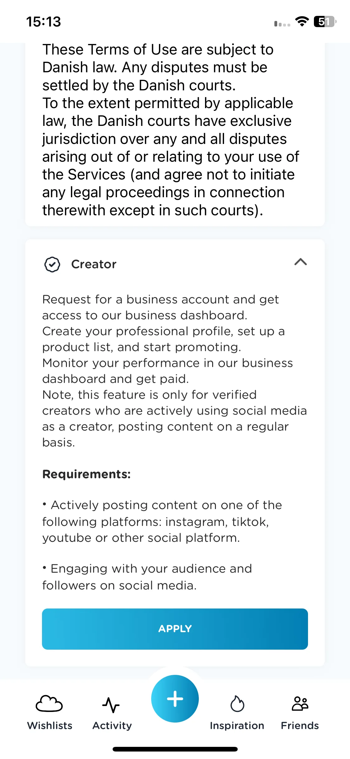Tap the 15:13 clock in status bar
This screenshot has height=759, width=350.
44,22
